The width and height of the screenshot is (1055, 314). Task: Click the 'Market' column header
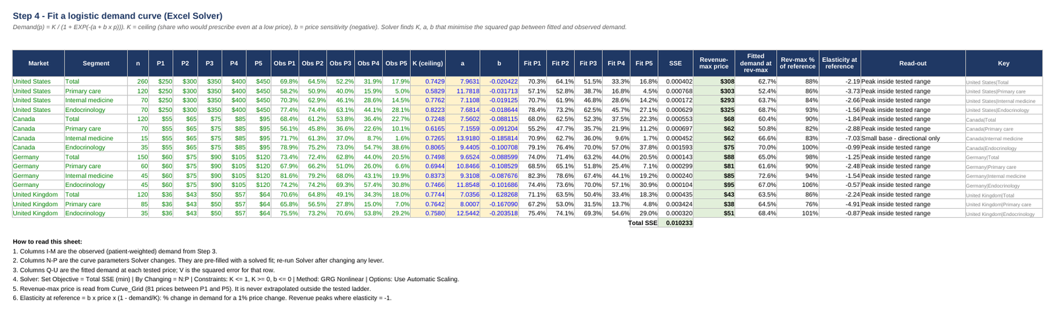(x=38, y=63)
